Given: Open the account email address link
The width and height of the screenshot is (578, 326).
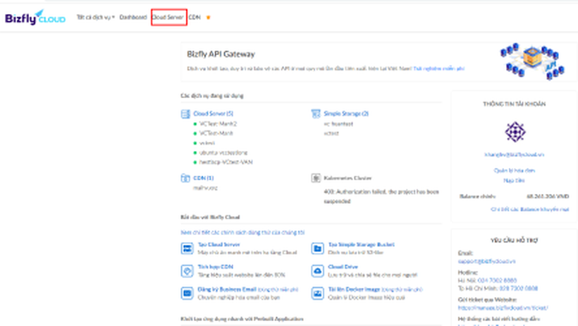Looking at the screenshot, I should point(515,155).
